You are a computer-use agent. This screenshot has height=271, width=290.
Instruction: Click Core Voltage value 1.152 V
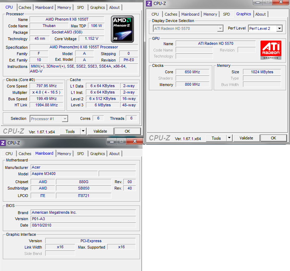[92, 38]
